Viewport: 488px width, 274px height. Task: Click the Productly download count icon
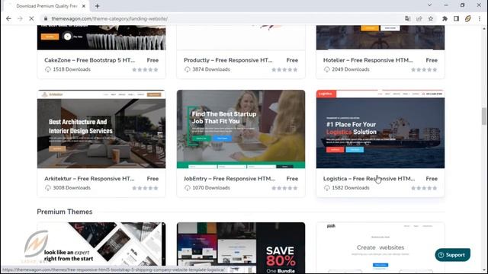pyautogui.click(x=187, y=69)
